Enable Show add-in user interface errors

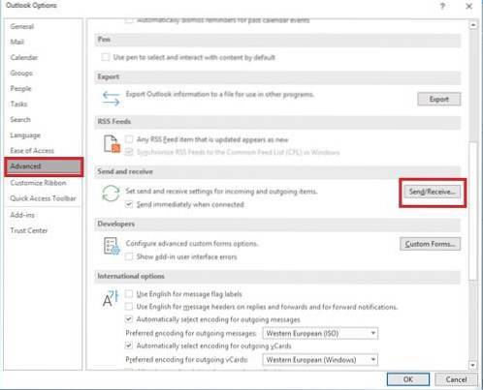click(x=129, y=256)
